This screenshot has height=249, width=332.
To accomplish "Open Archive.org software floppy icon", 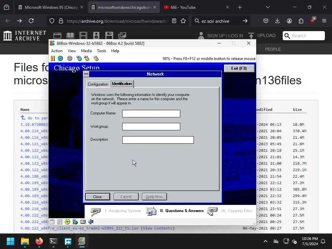I will point(109,35).
